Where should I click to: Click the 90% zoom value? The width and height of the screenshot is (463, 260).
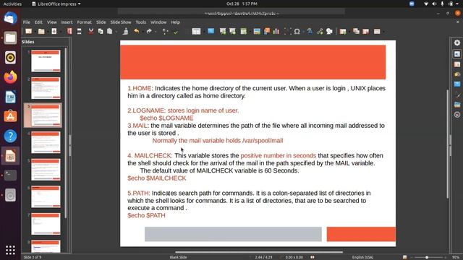(455, 257)
